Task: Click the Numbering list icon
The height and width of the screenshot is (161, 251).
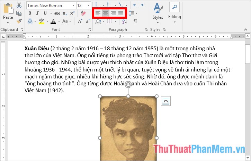Action: coord(110,5)
